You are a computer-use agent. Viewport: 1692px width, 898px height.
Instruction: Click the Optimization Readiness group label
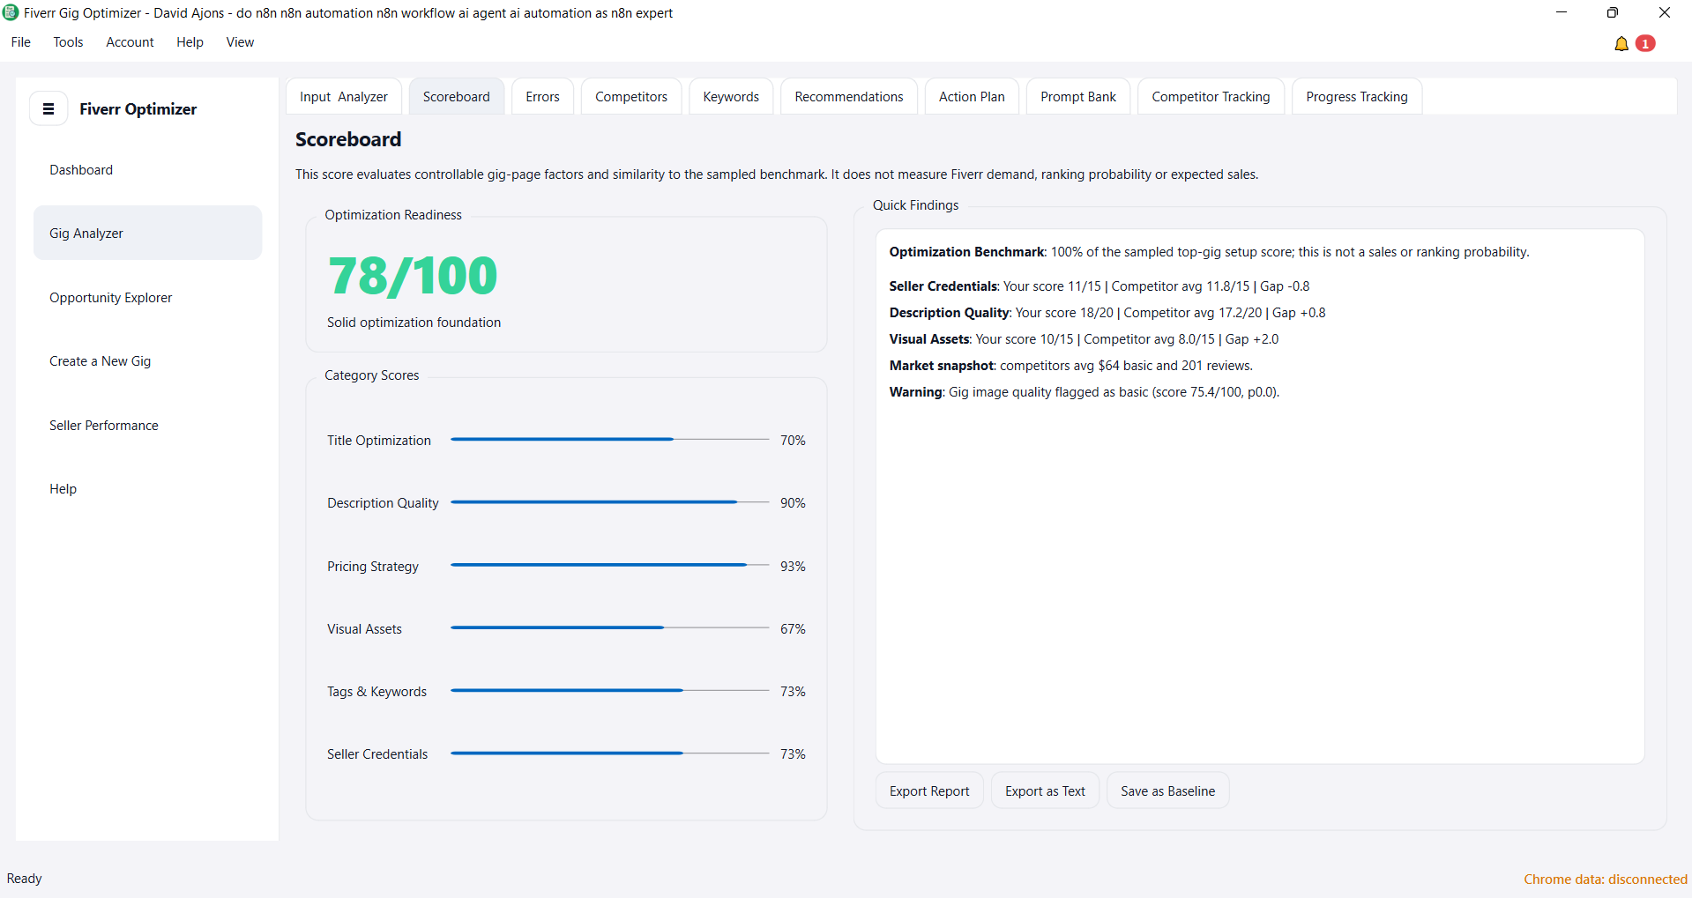[393, 215]
